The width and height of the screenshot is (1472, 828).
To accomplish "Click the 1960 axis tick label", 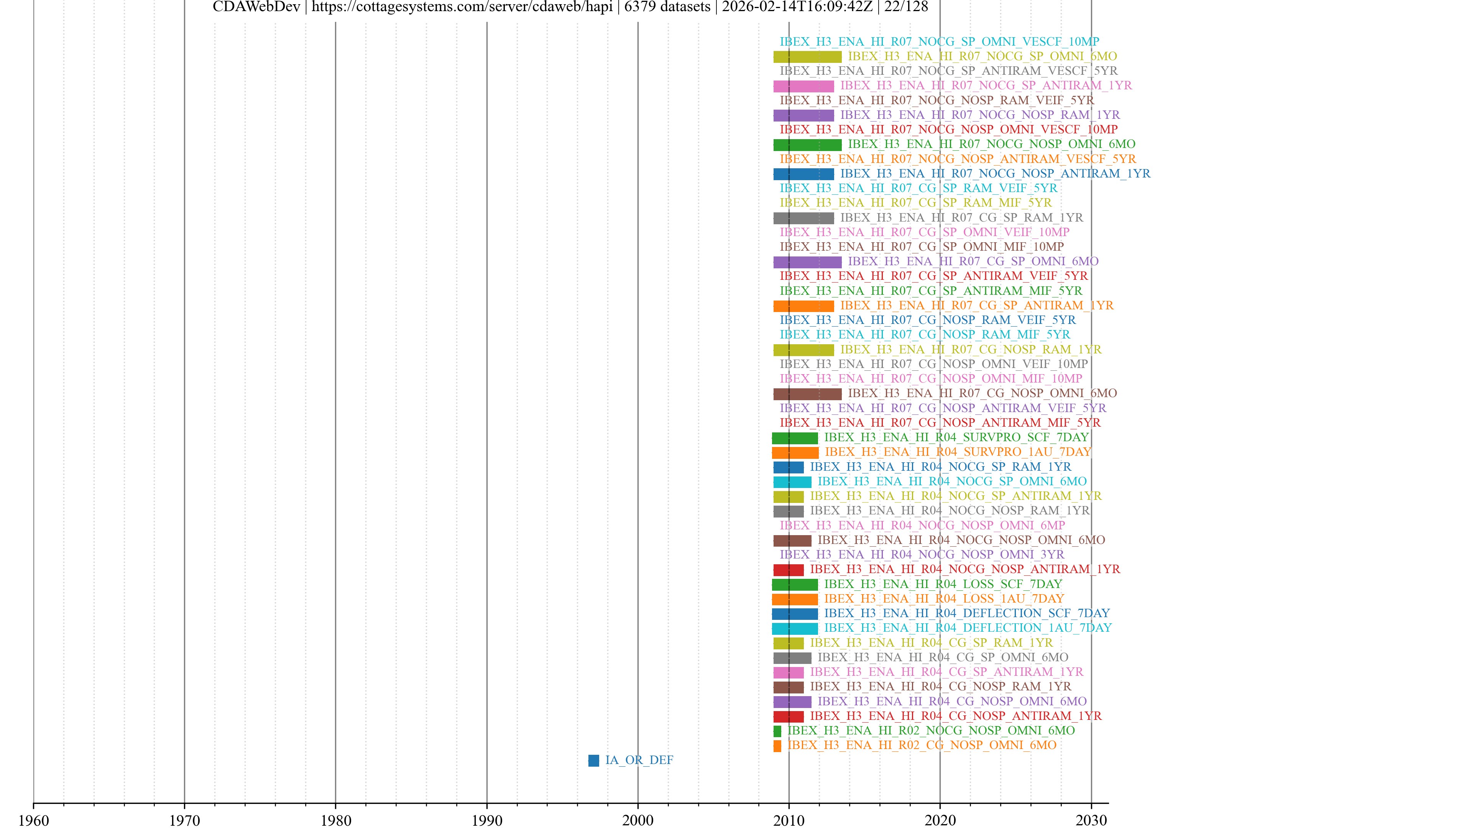I will (x=34, y=821).
